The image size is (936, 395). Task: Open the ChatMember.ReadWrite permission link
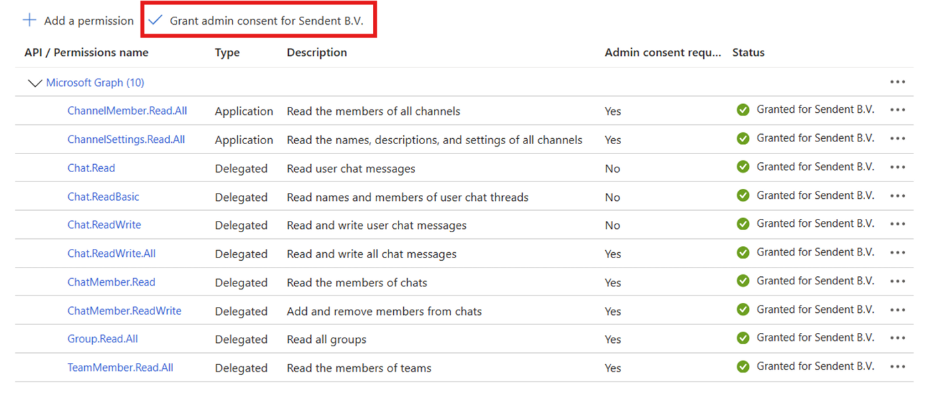click(x=124, y=311)
